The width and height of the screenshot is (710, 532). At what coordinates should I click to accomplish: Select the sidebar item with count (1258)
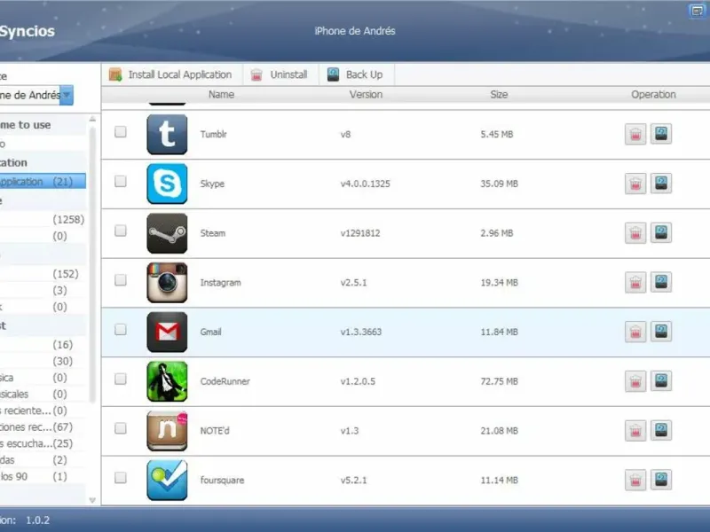(x=43, y=220)
